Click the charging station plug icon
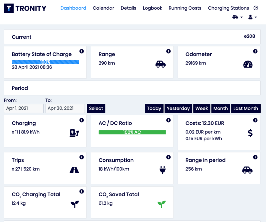Screen dimensions: 266x222 pos(74,133)
